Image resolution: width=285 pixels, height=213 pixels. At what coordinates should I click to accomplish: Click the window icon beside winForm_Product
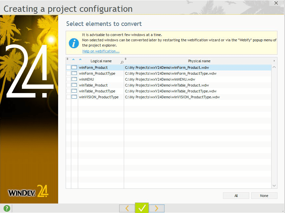click(x=74, y=68)
